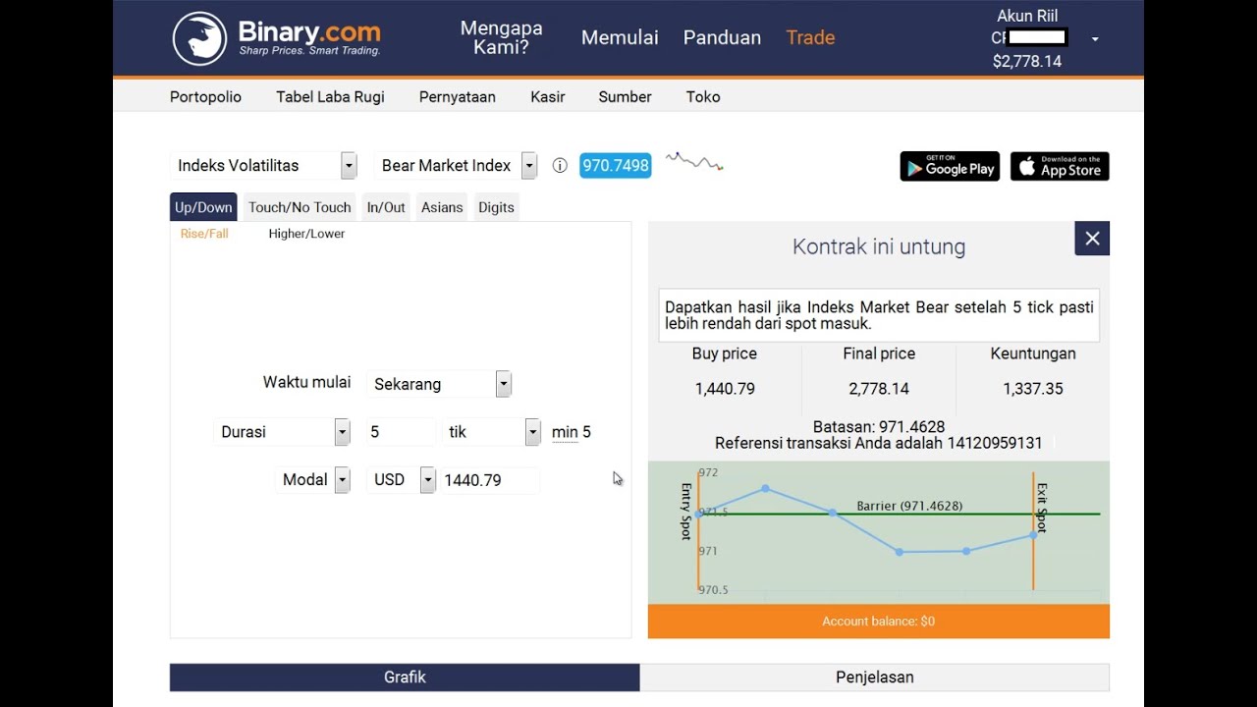1257x707 pixels.
Task: Click the Waktu mulai label
Action: [306, 382]
